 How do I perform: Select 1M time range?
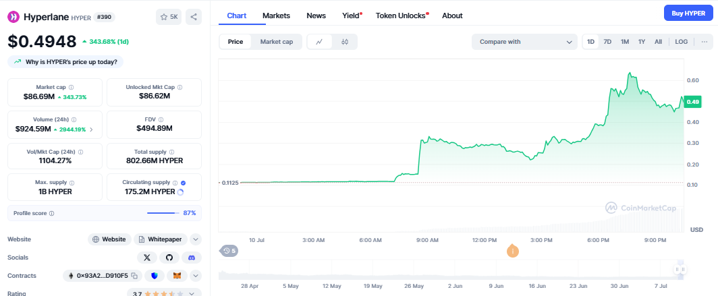tap(625, 42)
